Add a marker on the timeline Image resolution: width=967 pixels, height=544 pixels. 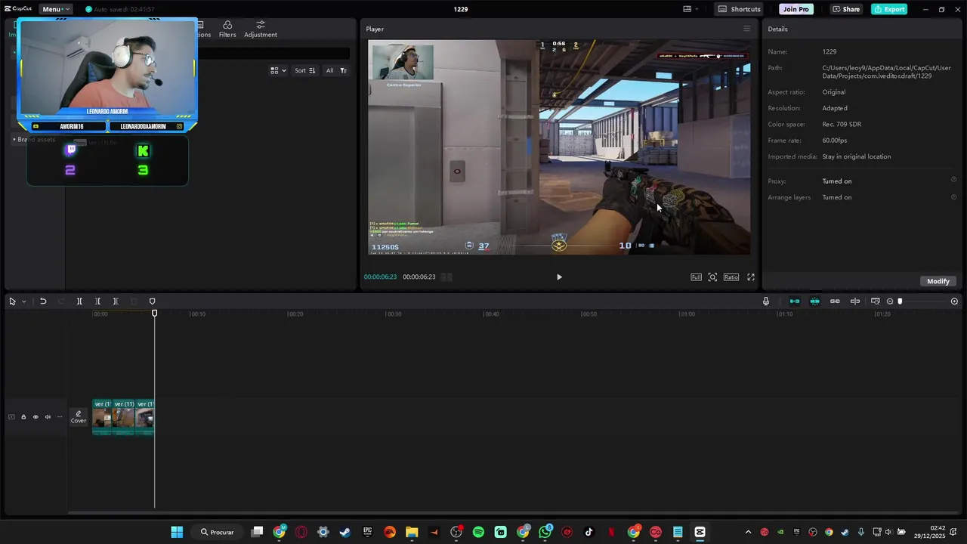(152, 301)
